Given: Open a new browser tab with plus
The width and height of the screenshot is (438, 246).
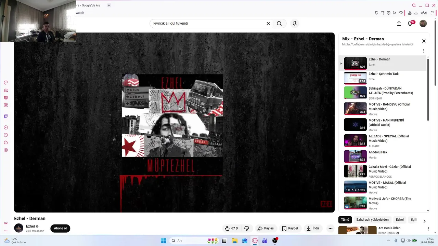Looking at the screenshot, I should (x=109, y=5).
